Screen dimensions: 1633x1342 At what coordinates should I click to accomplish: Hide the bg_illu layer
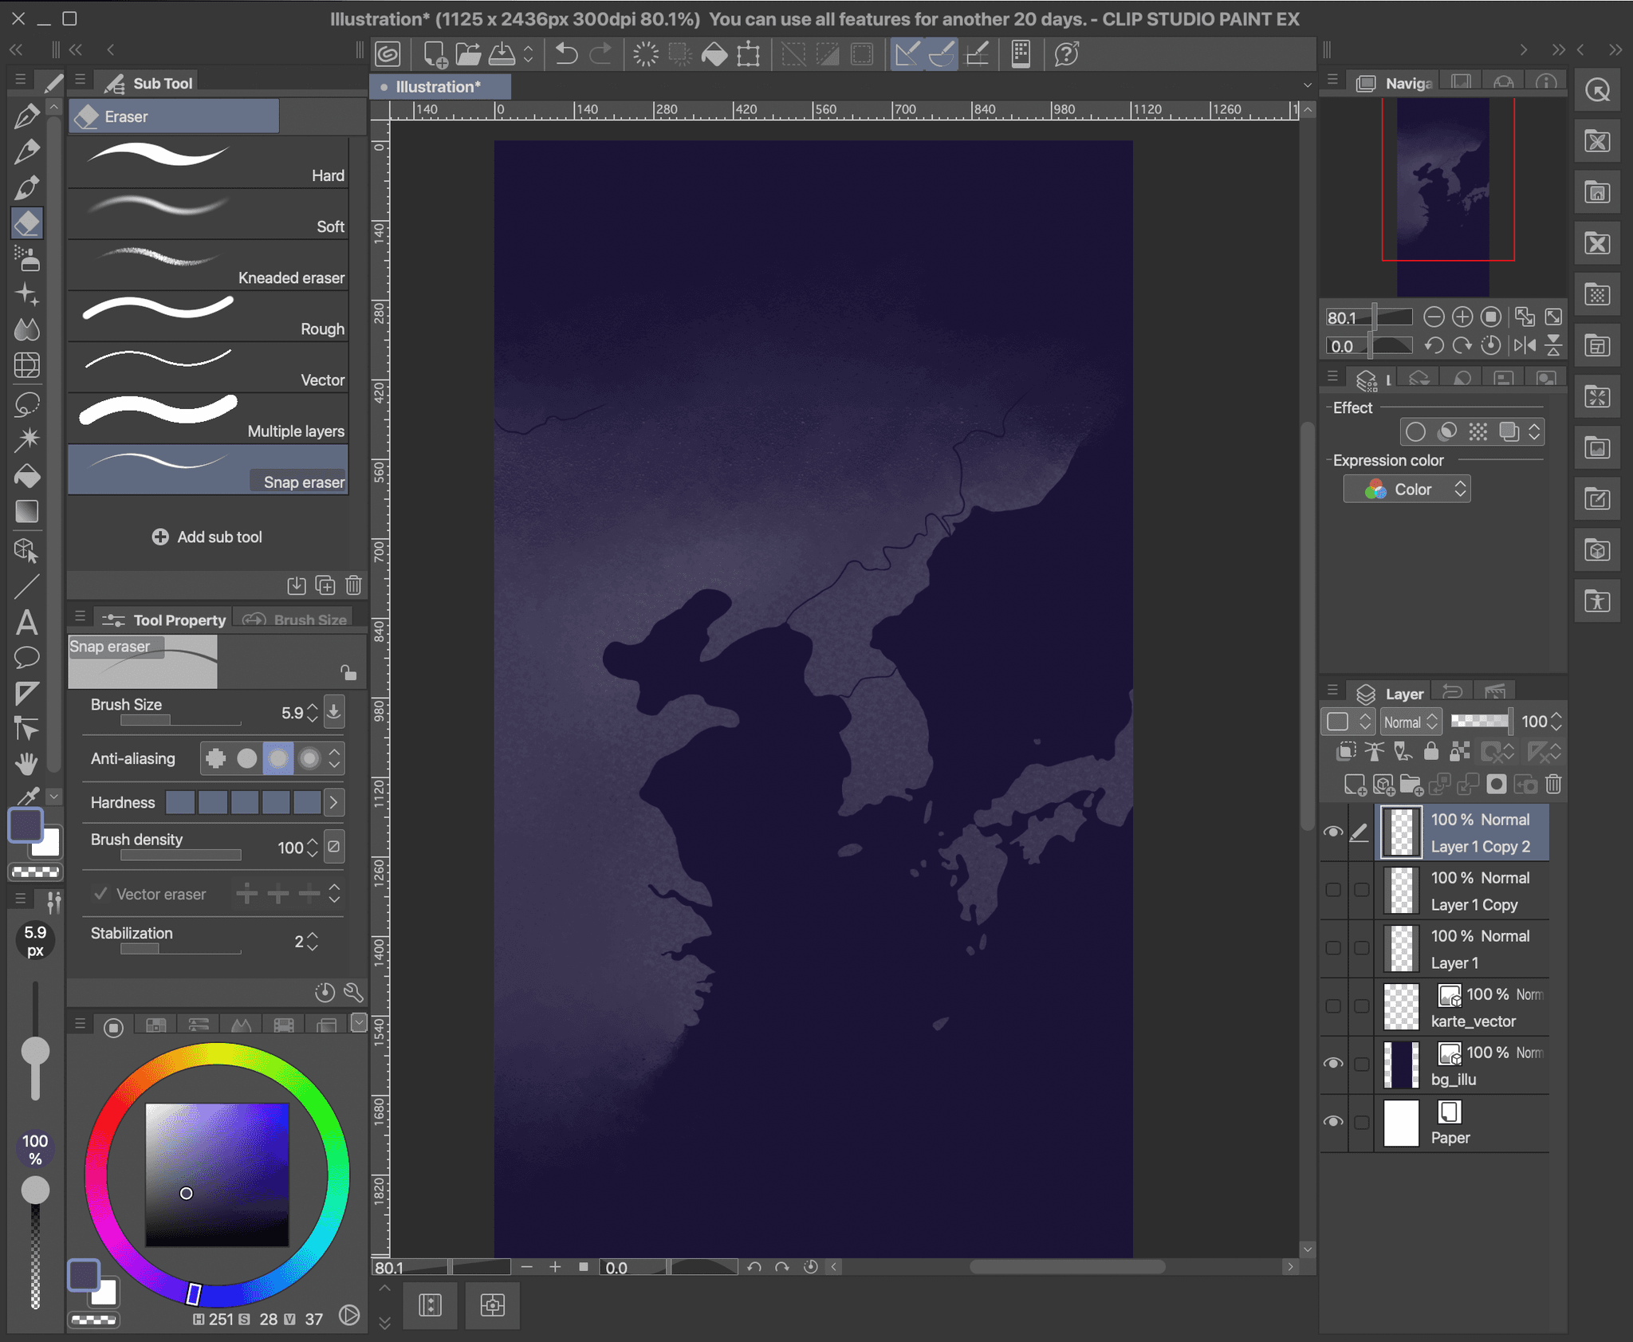coord(1332,1064)
